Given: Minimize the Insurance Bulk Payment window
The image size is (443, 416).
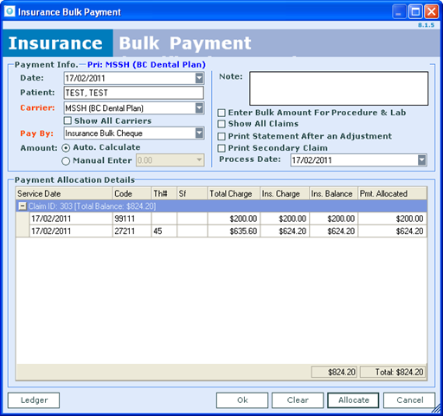Looking at the screenshot, I should point(399,12).
